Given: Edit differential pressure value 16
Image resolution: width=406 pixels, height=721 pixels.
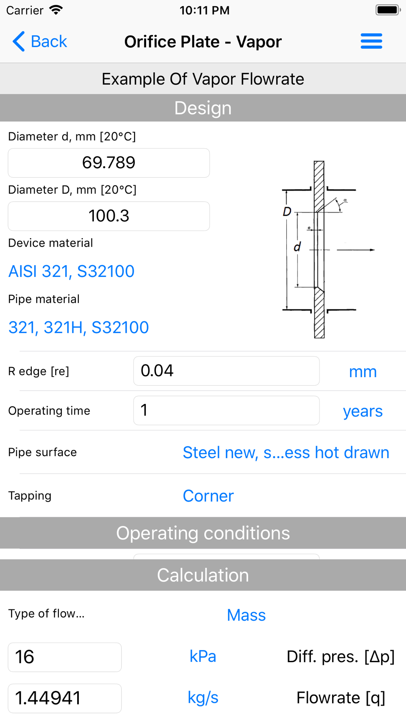Looking at the screenshot, I should point(65,657).
